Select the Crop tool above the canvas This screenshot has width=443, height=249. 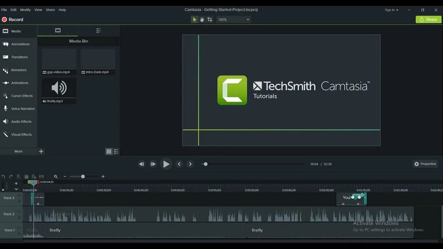click(209, 19)
